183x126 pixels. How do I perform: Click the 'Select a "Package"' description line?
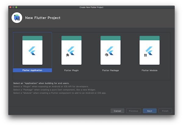pos(55,90)
